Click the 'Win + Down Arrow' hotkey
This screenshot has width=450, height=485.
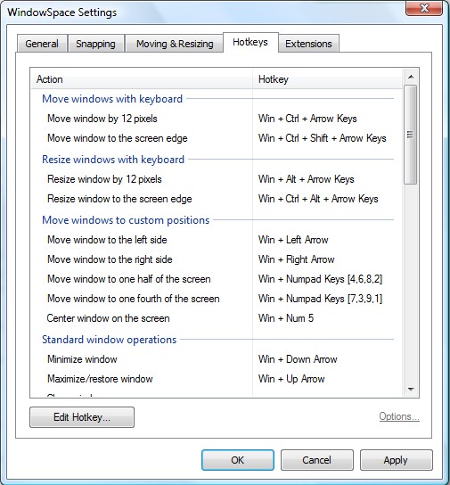click(298, 359)
